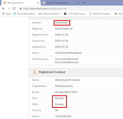
Task: Click the Organization label
Action: (39, 86)
